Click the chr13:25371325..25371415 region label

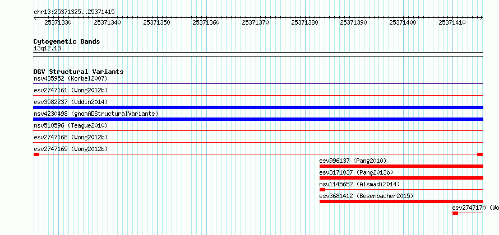point(74,12)
